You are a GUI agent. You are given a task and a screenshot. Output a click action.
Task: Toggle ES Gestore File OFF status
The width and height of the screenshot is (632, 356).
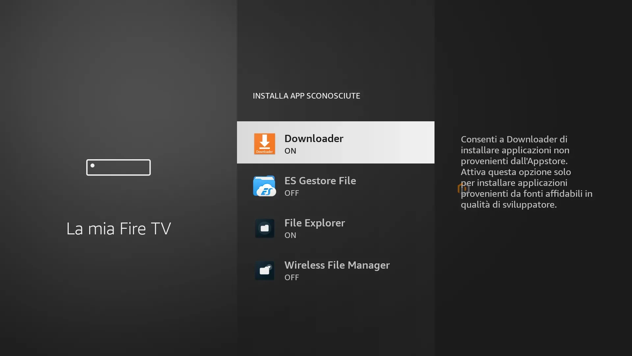(292, 193)
